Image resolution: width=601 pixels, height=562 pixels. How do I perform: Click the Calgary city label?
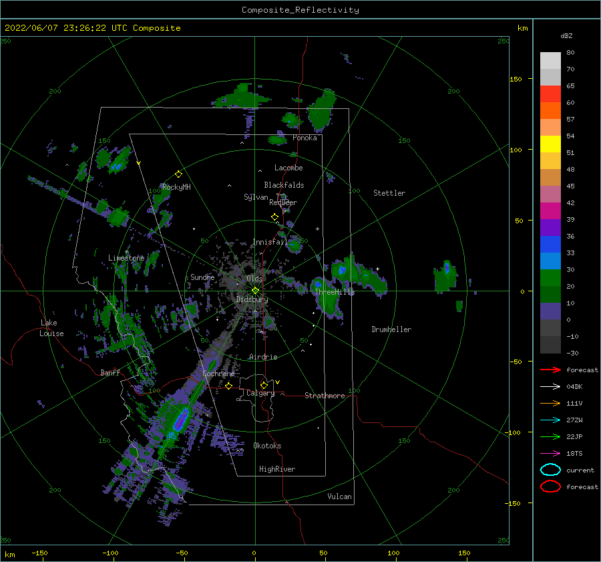[260, 393]
